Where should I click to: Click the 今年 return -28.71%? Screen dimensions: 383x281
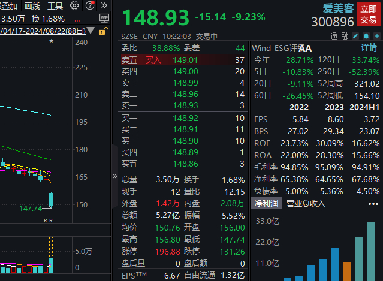point(298,60)
